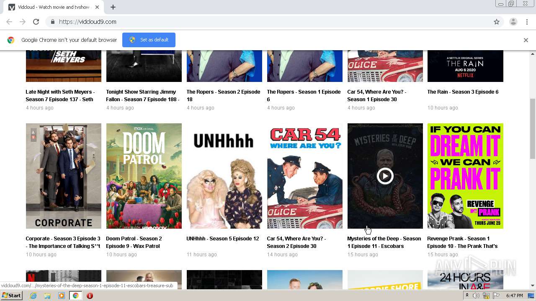Click the browser back arrow
Image resolution: width=536 pixels, height=301 pixels.
pos(9,22)
